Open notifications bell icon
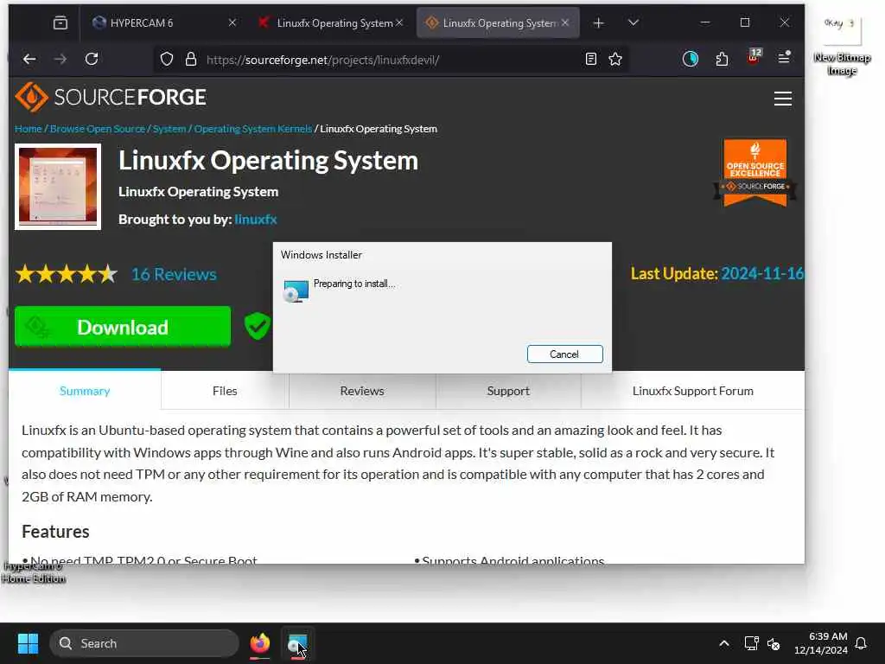This screenshot has width=885, height=664. click(x=861, y=643)
